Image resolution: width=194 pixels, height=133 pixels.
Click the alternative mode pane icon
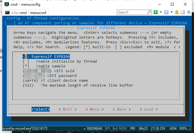click(183, 12)
